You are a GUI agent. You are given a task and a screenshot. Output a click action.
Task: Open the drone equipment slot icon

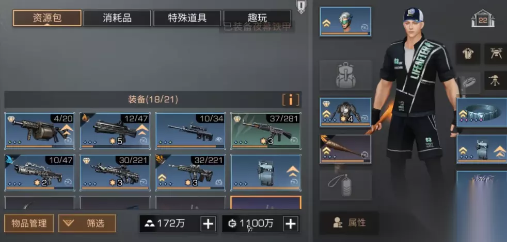click(495, 54)
